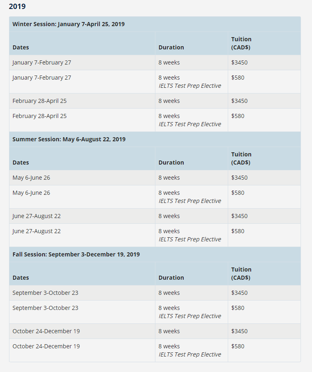Image resolution: width=312 pixels, height=372 pixels.
Task: Select the first May 6-June 26 cell
Action: [82, 178]
